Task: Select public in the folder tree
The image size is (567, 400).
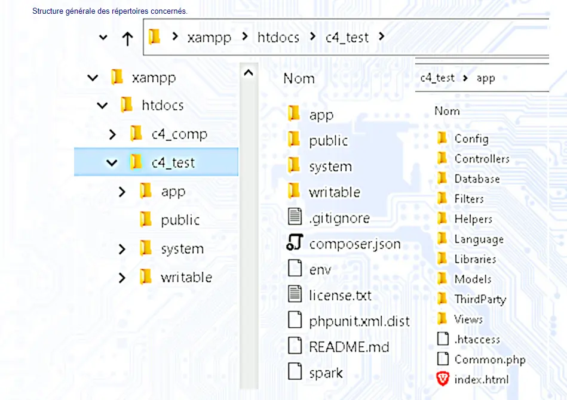Action: (x=180, y=220)
